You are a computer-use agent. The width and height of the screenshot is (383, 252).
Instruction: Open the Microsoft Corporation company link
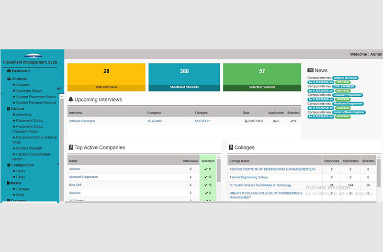(83, 177)
